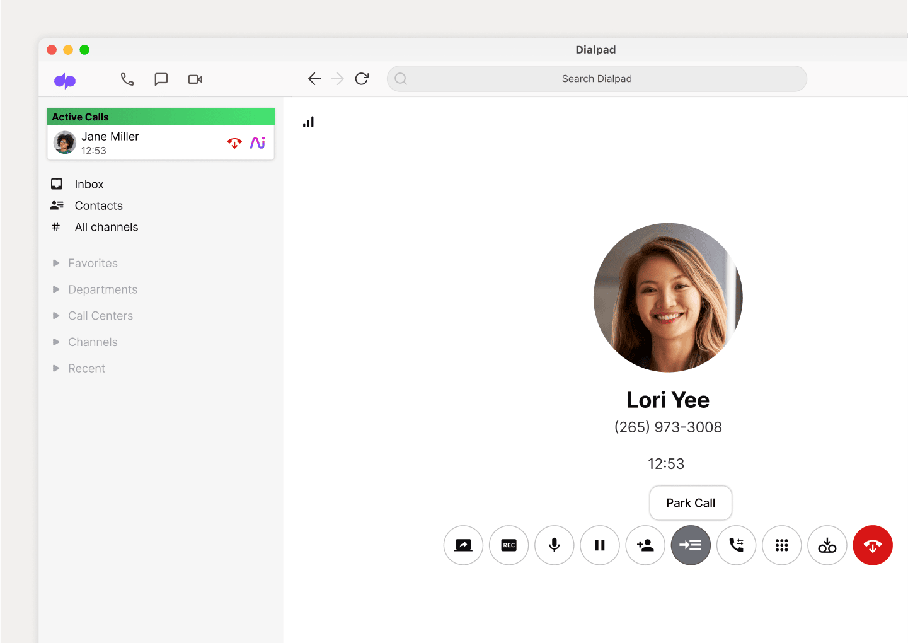
Task: Hang up Jane Miller's call in sidebar
Action: click(234, 143)
